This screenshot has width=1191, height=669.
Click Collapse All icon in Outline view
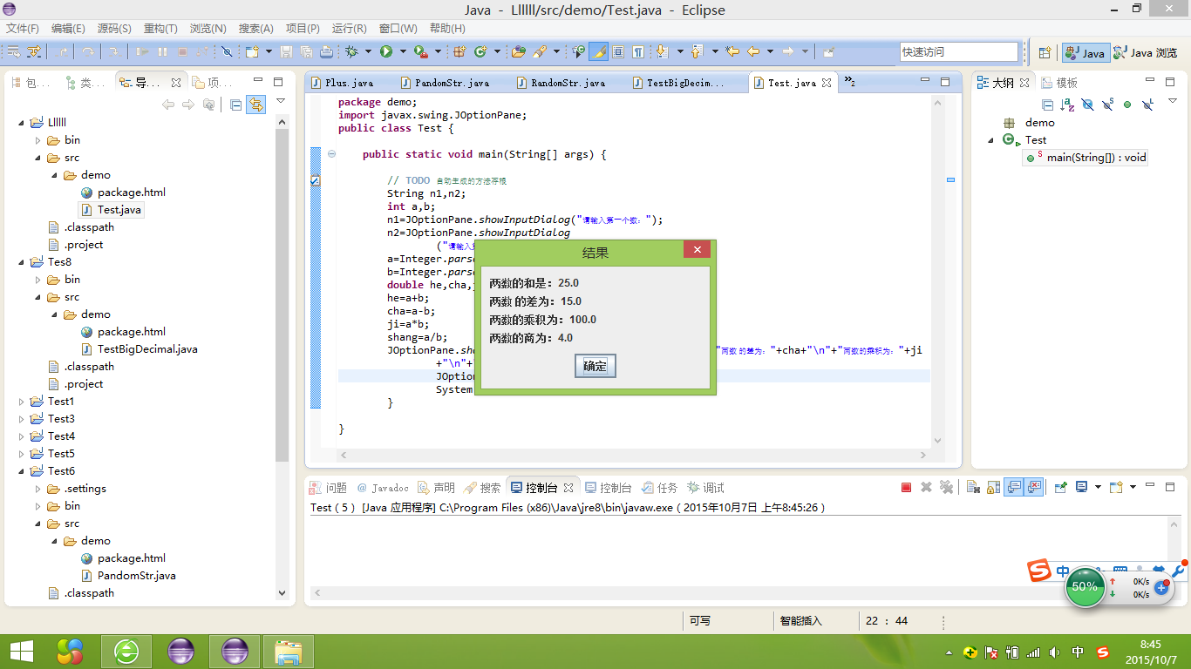point(1048,105)
